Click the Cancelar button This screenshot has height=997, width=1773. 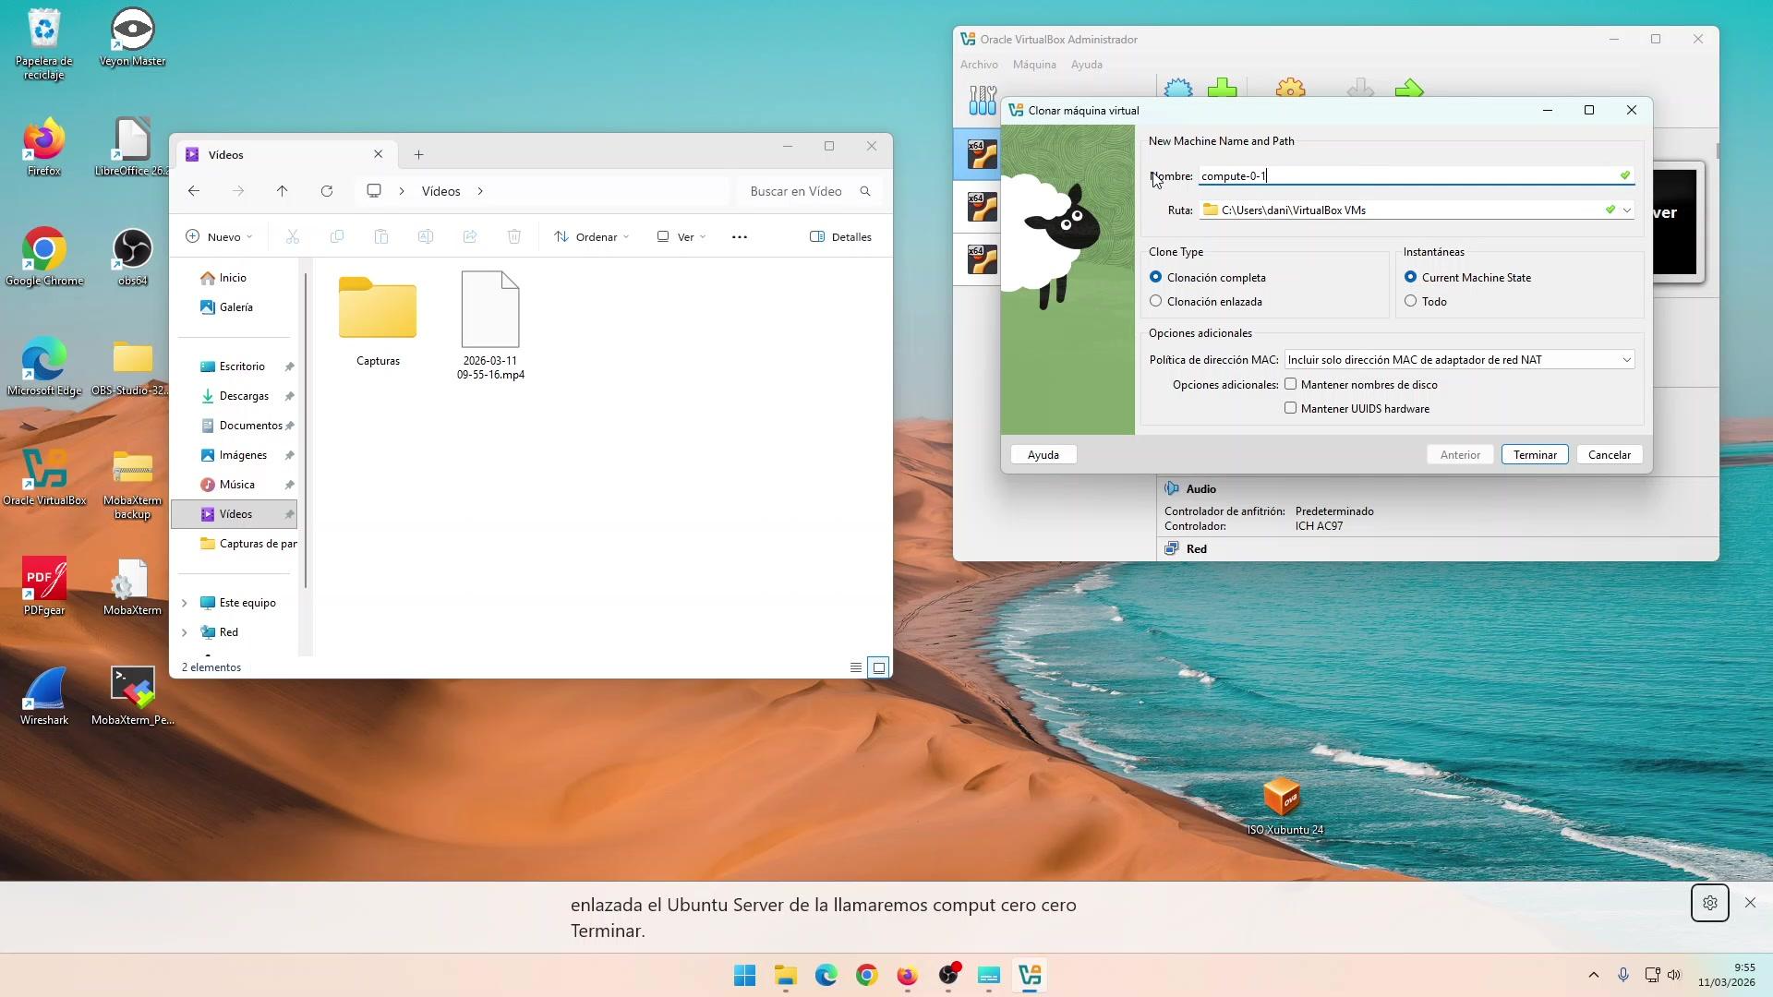[1609, 455]
